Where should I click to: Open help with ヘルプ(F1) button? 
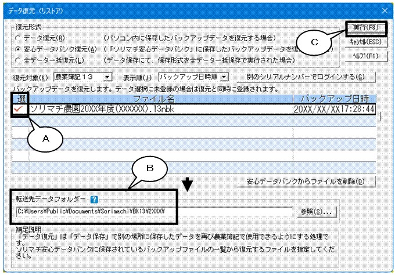click(x=366, y=56)
